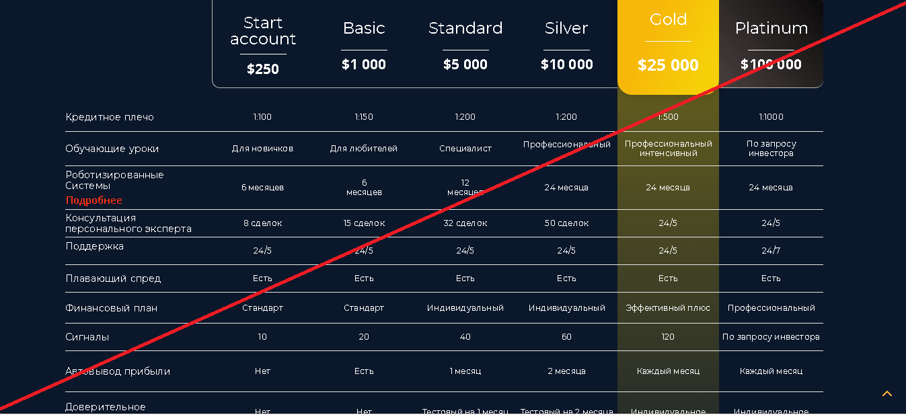Choose the Silver $10 000 plan

[566, 45]
